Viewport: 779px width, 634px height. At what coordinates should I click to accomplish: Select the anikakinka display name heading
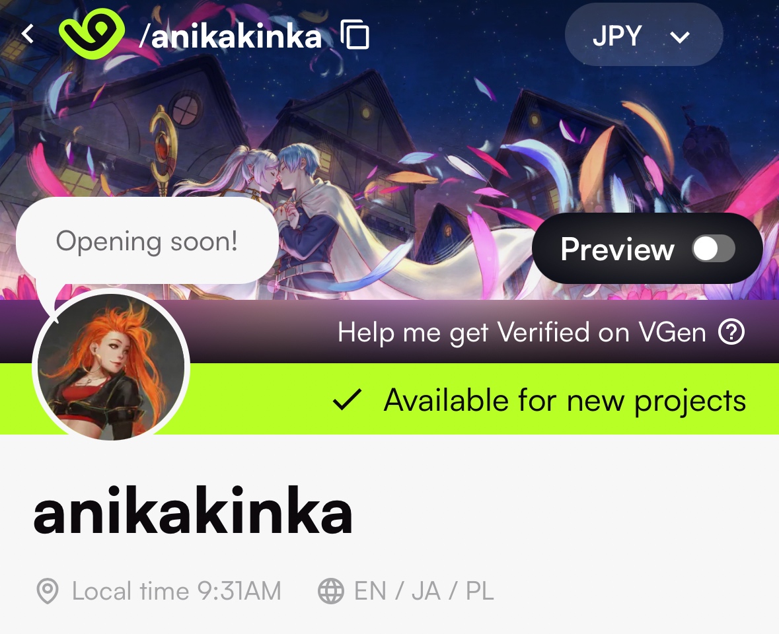click(x=193, y=511)
